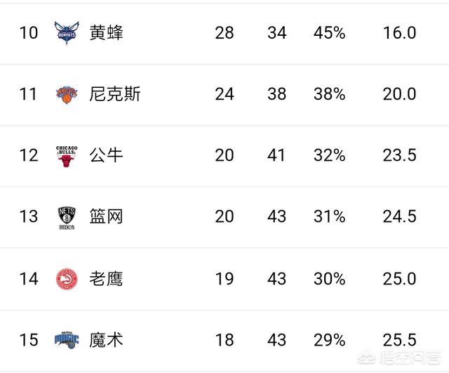This screenshot has width=449, height=373.
Task: Click rank number 15 in standings
Action: [x=28, y=341]
